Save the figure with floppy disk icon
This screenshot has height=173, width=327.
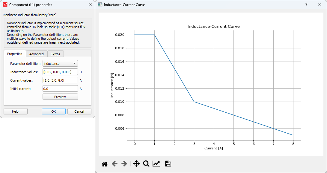[x=168, y=164]
